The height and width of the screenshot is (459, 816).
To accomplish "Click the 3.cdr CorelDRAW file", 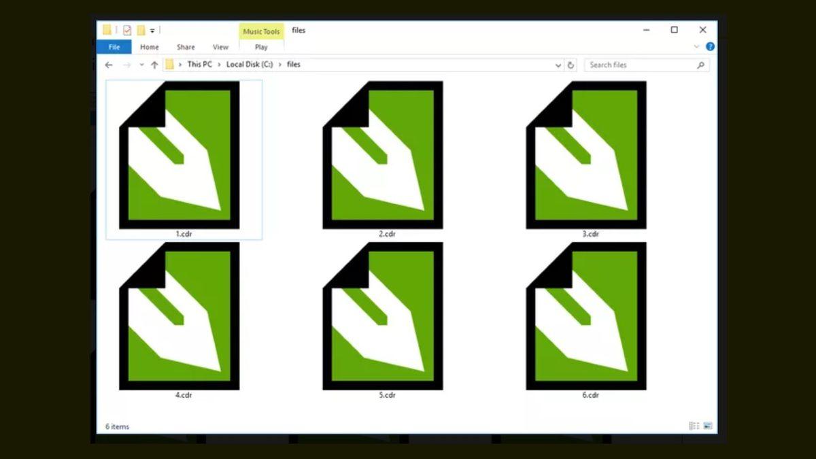I will point(586,155).
